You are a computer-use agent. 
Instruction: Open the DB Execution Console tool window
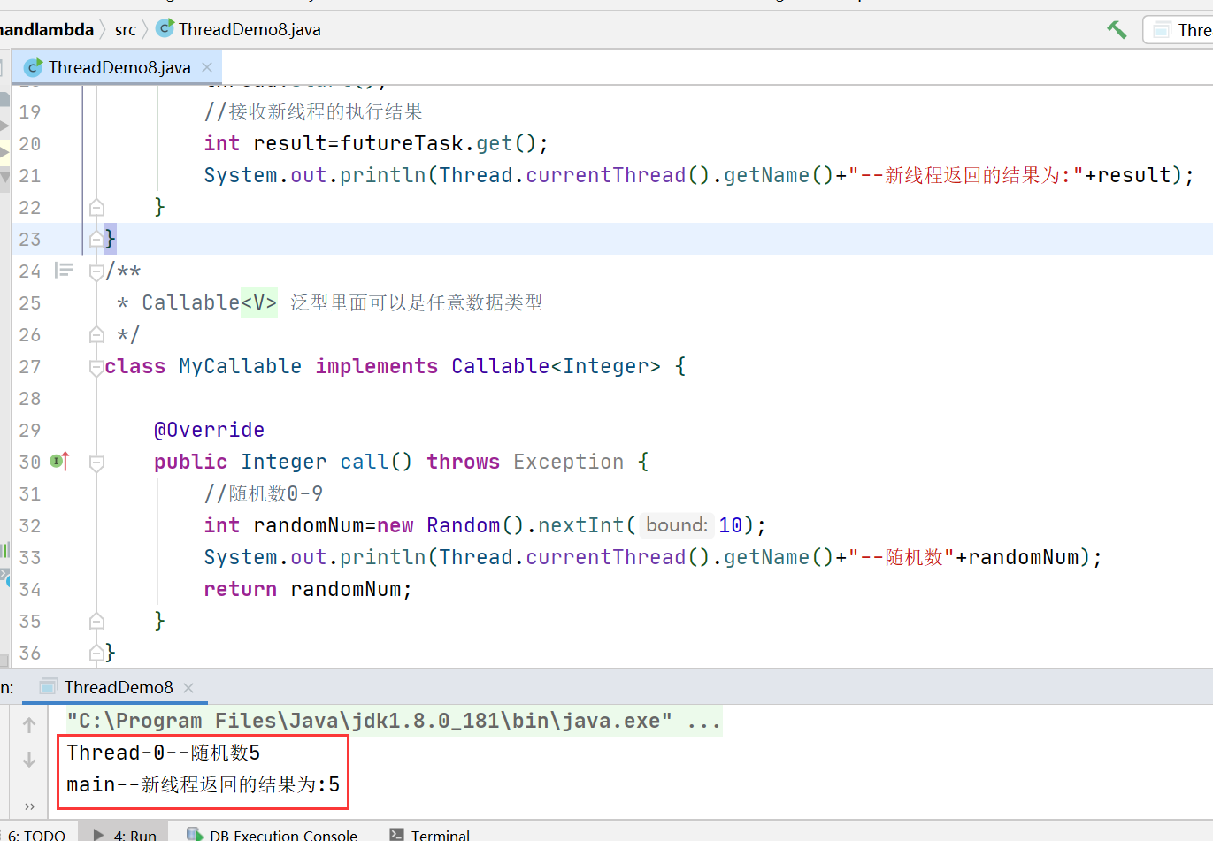click(x=273, y=835)
